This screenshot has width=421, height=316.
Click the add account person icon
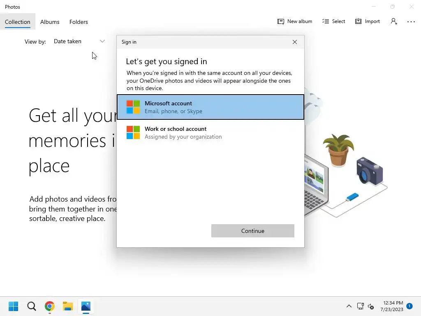click(x=394, y=21)
